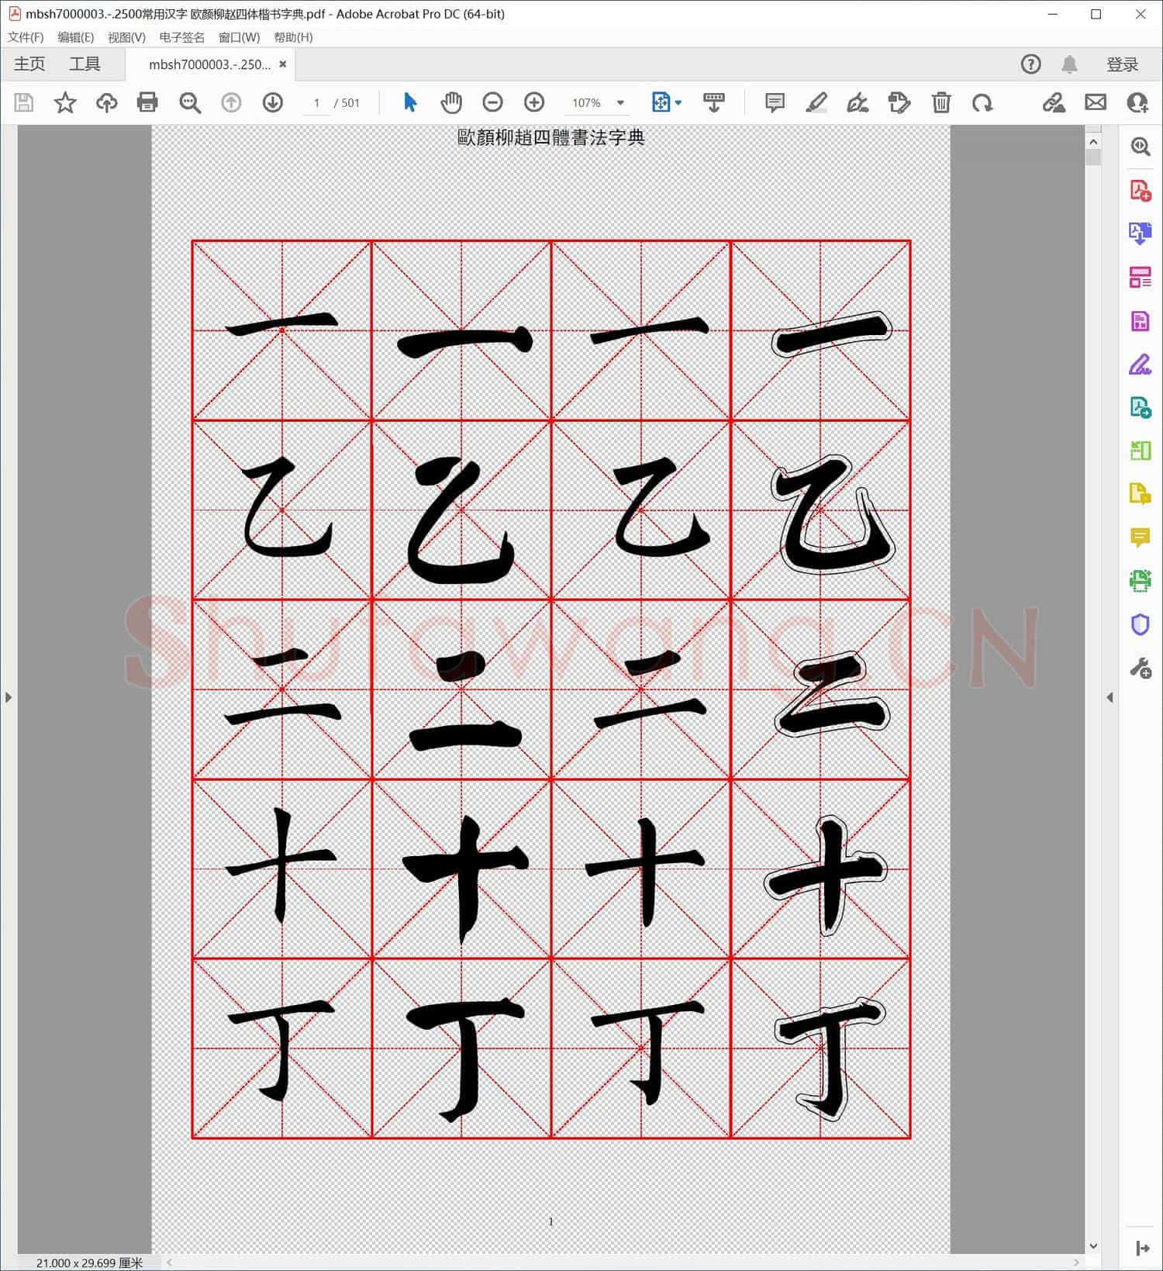Click the Print file icon

147,102
